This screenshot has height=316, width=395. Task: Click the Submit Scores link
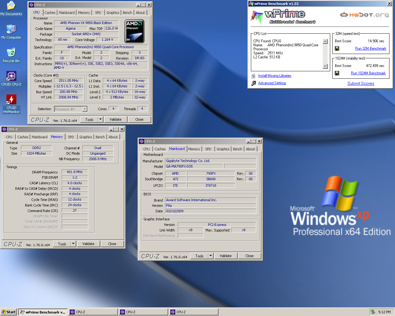[x=361, y=83]
